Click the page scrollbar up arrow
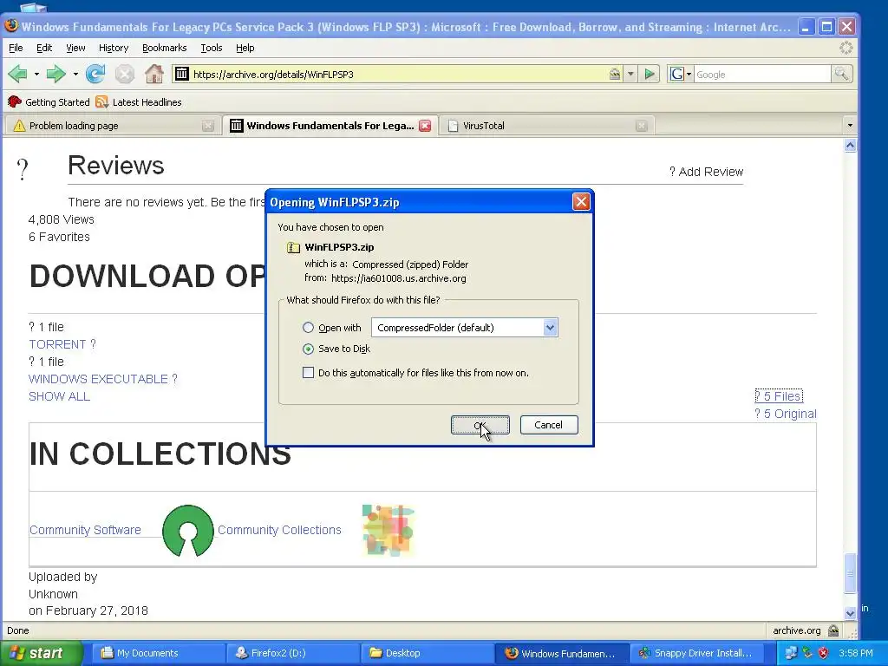This screenshot has height=666, width=888. click(x=850, y=146)
